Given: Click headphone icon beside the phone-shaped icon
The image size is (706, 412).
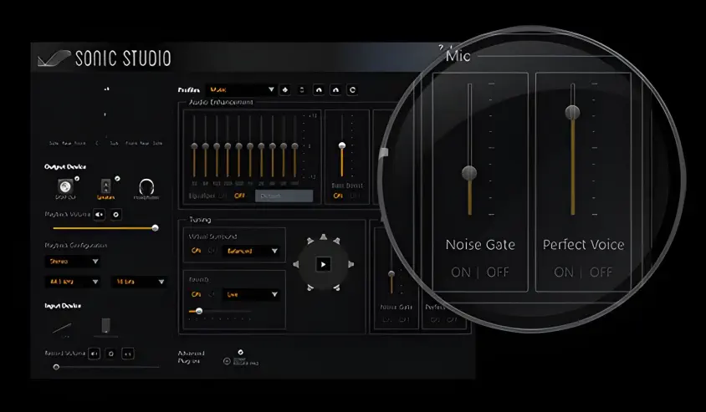Looking at the screenshot, I should (x=319, y=90).
